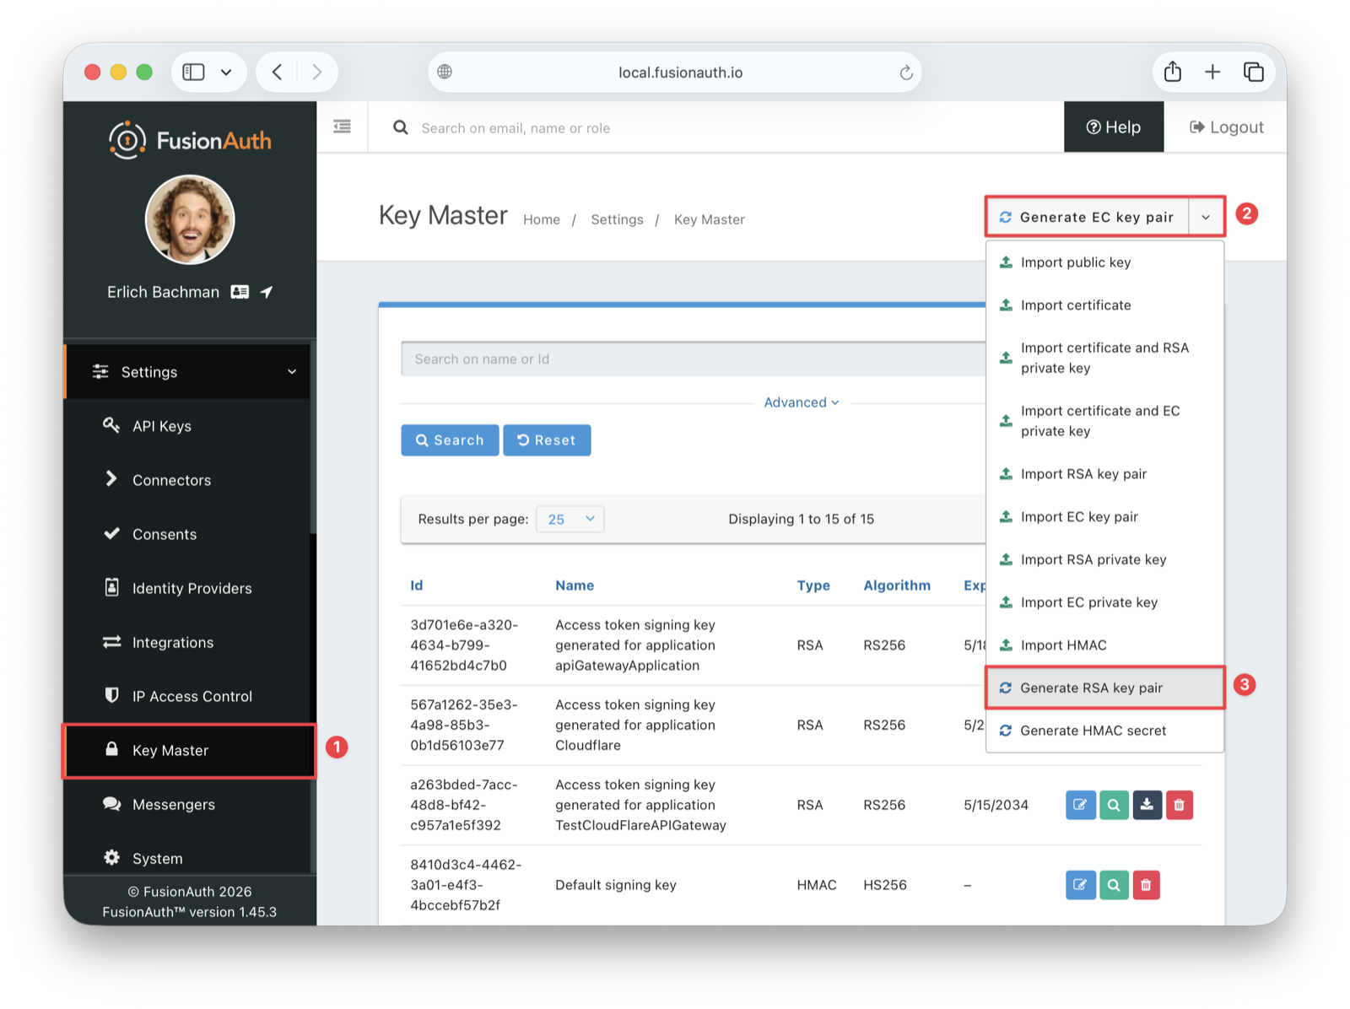Open the Home breadcrumb link
This screenshot has height=1009, width=1350.
(x=541, y=219)
